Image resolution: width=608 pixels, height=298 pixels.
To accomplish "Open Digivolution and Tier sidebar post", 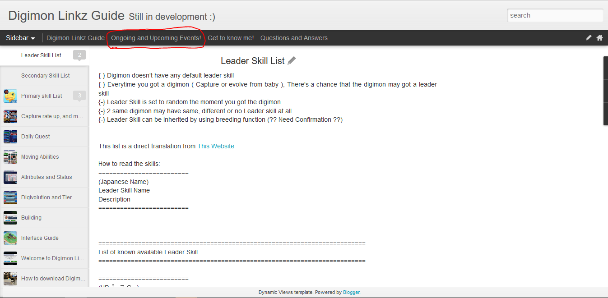I will click(x=44, y=197).
